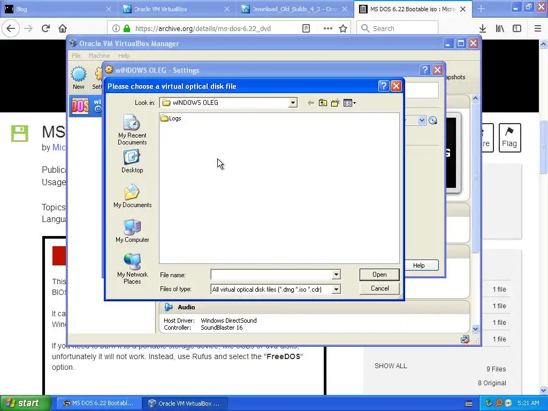Switch to Oracle VM VirtualBox tab
The height and width of the screenshot is (411, 548).
tap(177, 9)
